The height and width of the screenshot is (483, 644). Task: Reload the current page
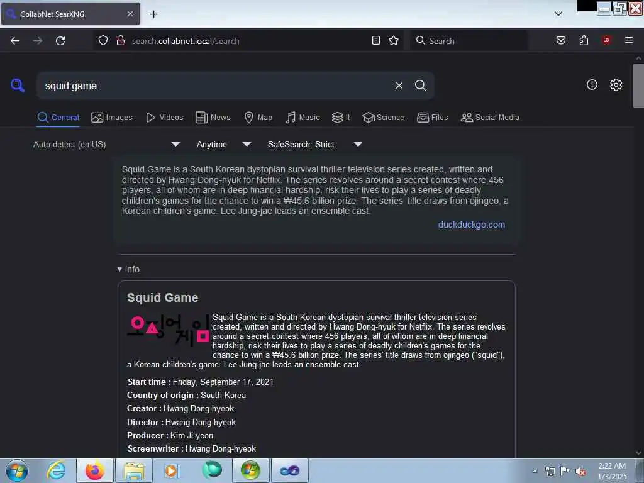60,41
